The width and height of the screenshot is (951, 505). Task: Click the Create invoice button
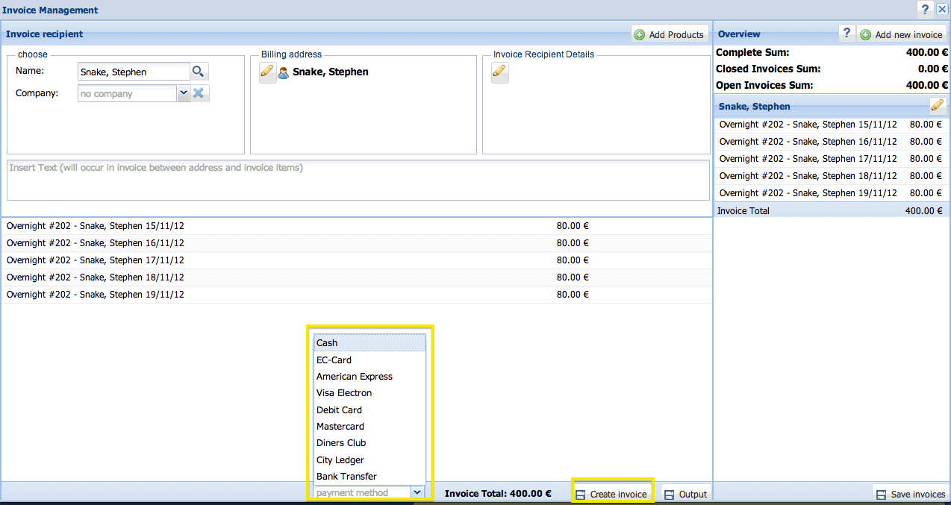[x=612, y=494]
